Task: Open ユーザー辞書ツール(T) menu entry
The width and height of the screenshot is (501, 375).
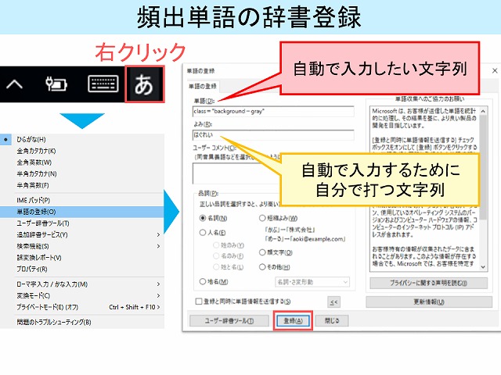Action: [82, 223]
